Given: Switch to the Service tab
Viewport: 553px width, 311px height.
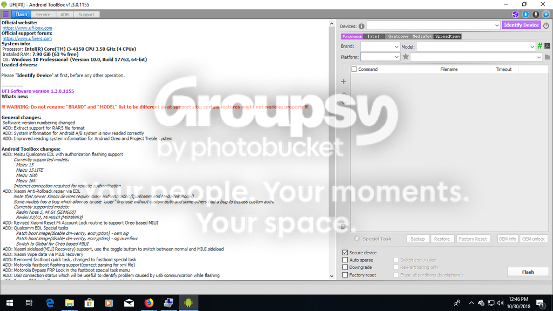Looking at the screenshot, I should pyautogui.click(x=43, y=15).
